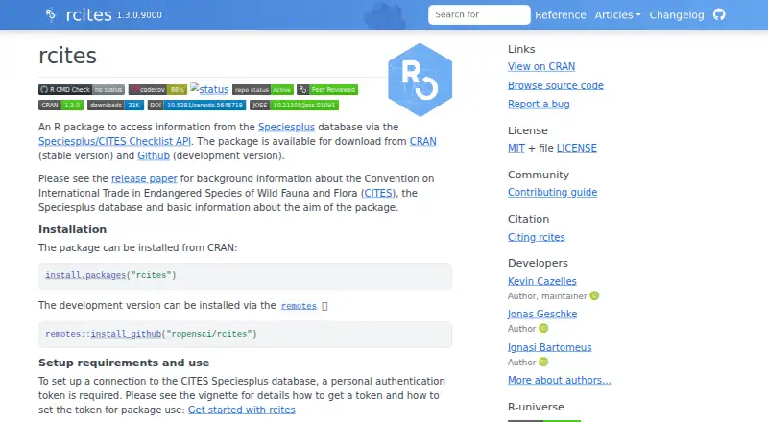
Task: Open the remotes package link
Action: pyautogui.click(x=299, y=306)
